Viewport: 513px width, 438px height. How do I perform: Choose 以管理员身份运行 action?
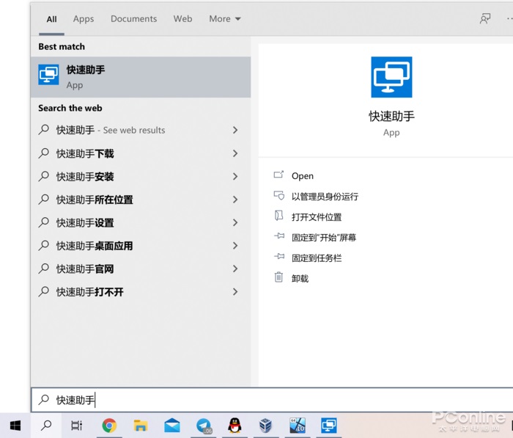[325, 197]
